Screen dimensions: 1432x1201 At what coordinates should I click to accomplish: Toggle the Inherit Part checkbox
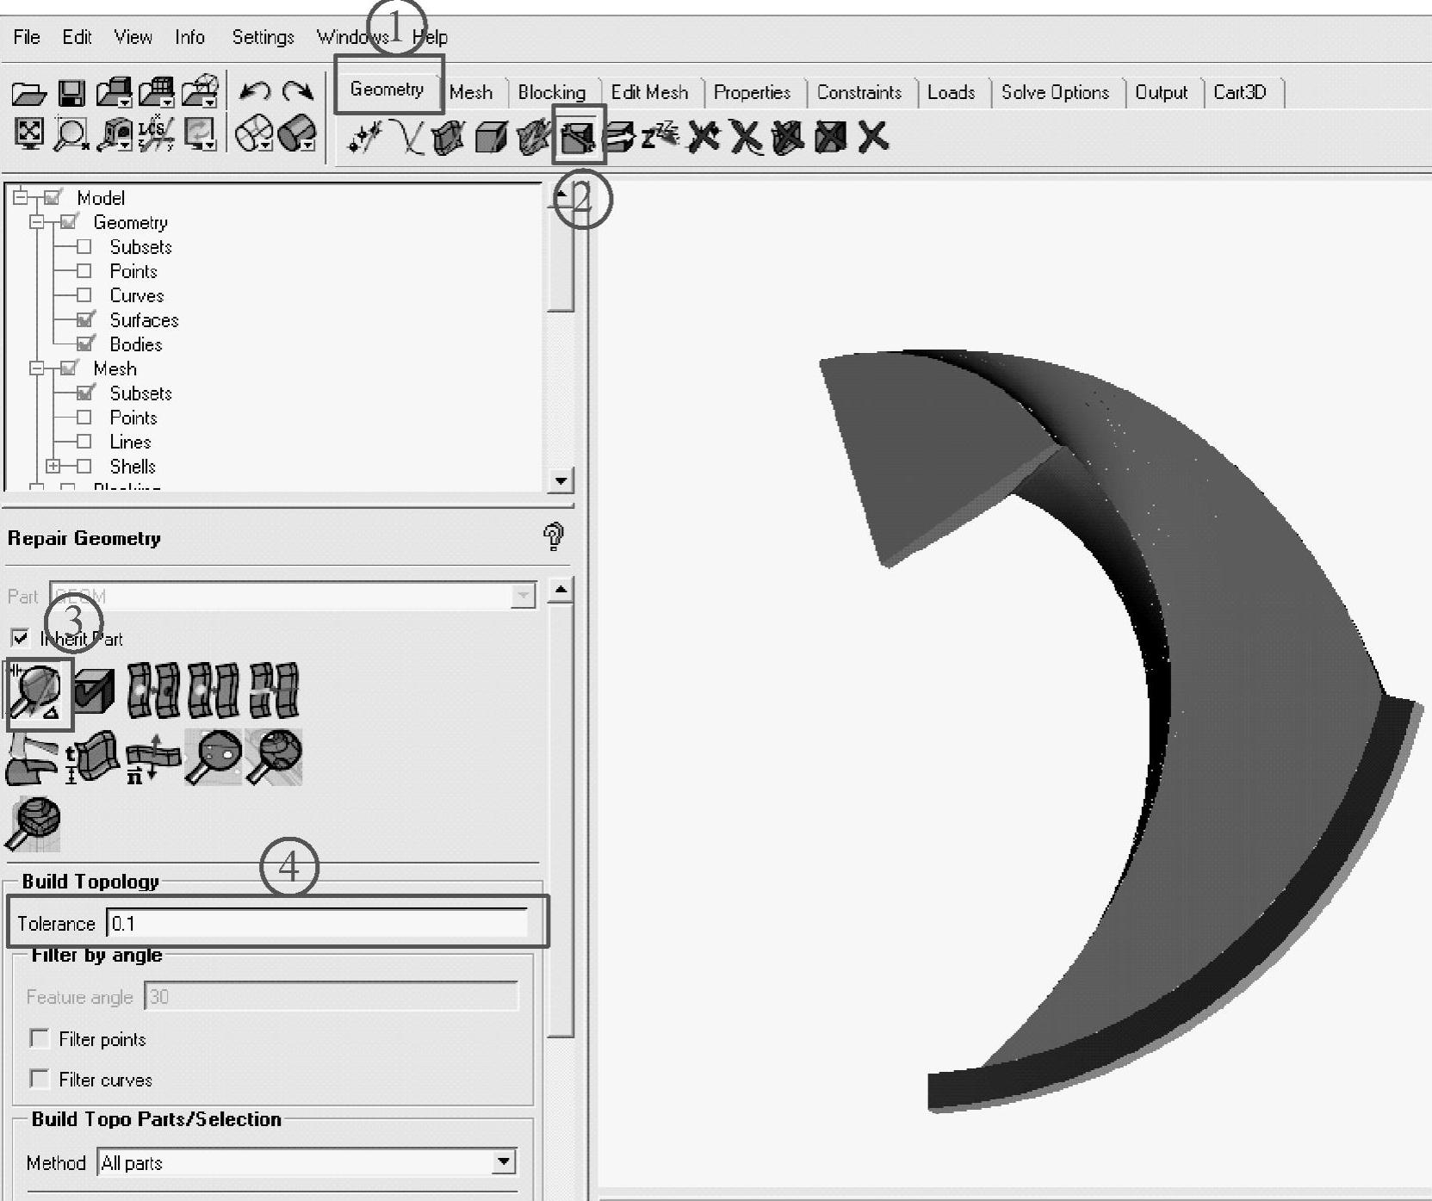tap(21, 638)
